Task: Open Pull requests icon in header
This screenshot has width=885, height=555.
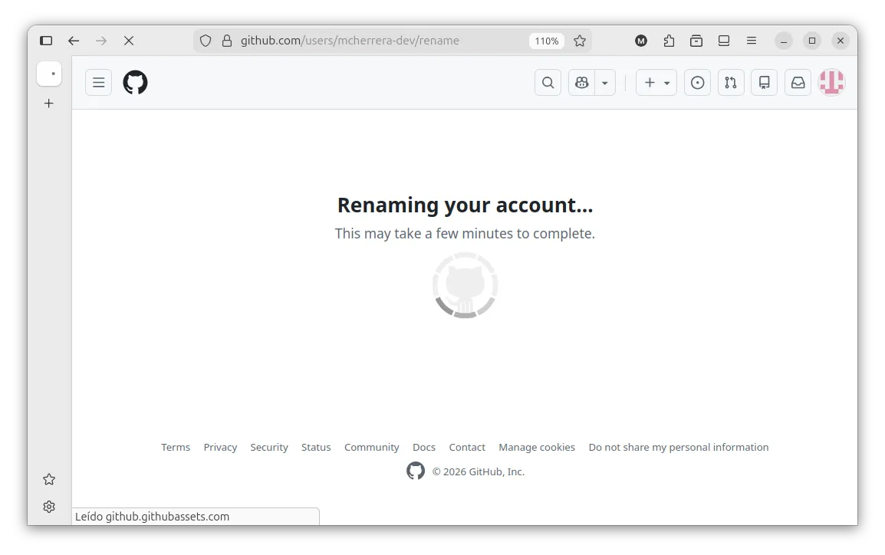Action: click(731, 83)
